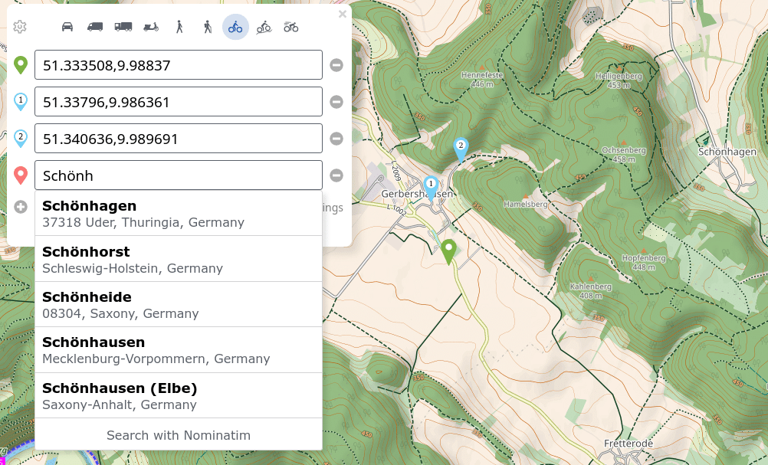The height and width of the screenshot is (465, 768).
Task: Select Schönhausen (Elbe) from the list
Action: 178,396
